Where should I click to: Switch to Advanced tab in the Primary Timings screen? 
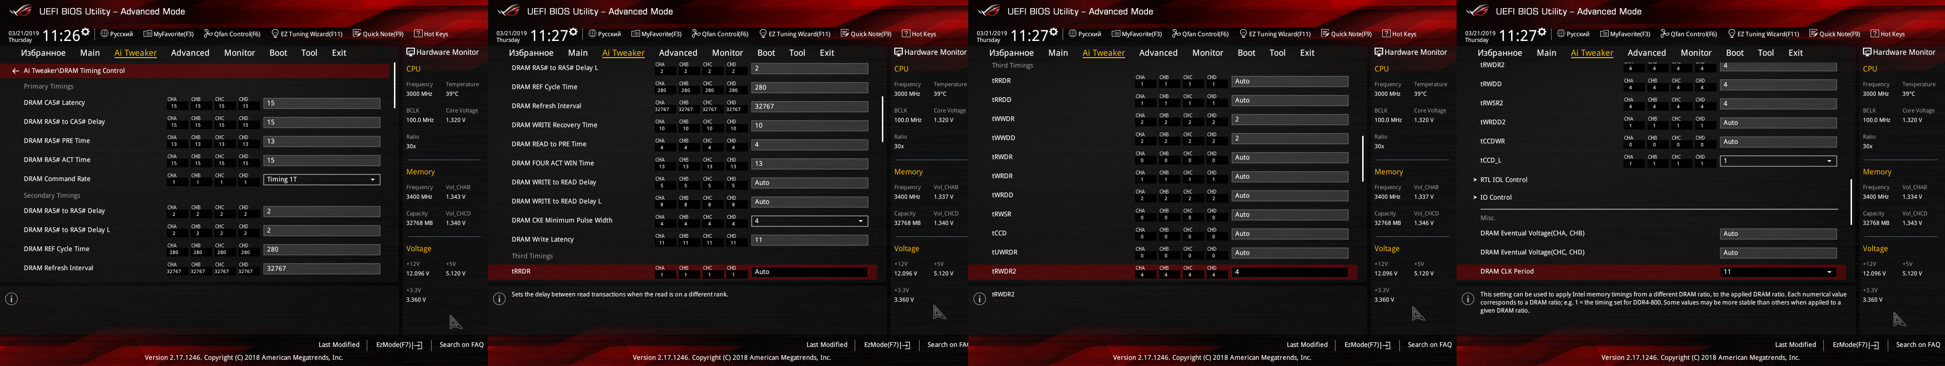(190, 53)
